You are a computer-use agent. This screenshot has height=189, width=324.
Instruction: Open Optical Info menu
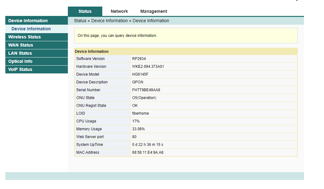[37, 61]
